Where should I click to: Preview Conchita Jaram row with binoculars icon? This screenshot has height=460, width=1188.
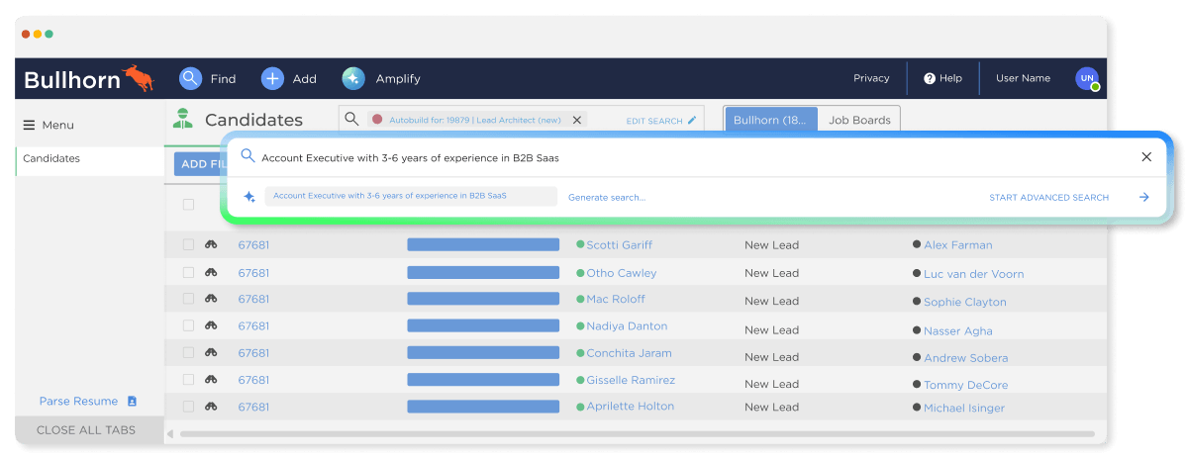[x=211, y=352]
